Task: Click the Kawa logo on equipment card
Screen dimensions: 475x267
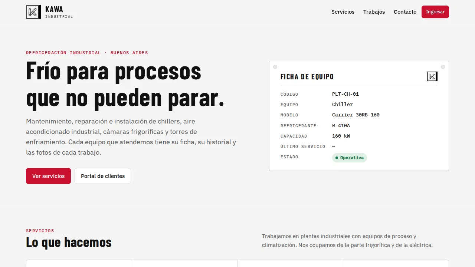Action: (x=432, y=76)
